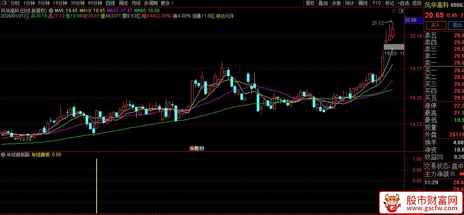Expand the 更多 periods menu
This screenshot has width=464, height=215.
tap(167, 3)
